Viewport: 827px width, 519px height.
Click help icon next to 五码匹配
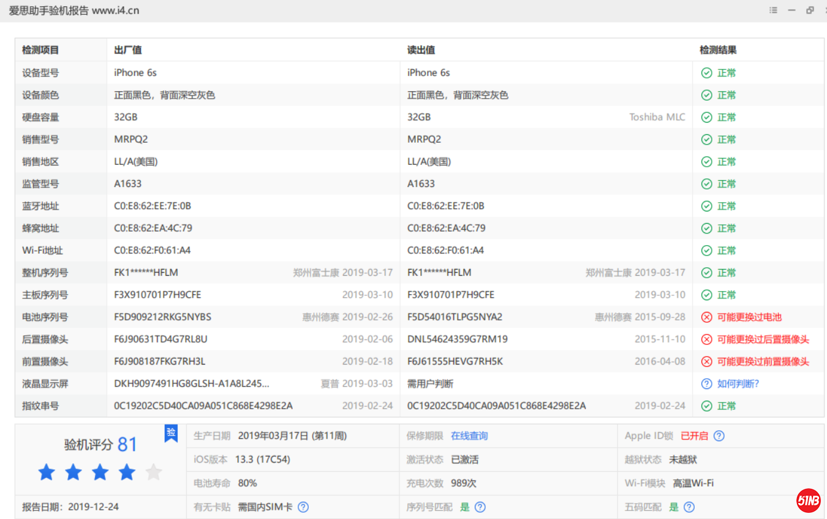[x=689, y=507]
